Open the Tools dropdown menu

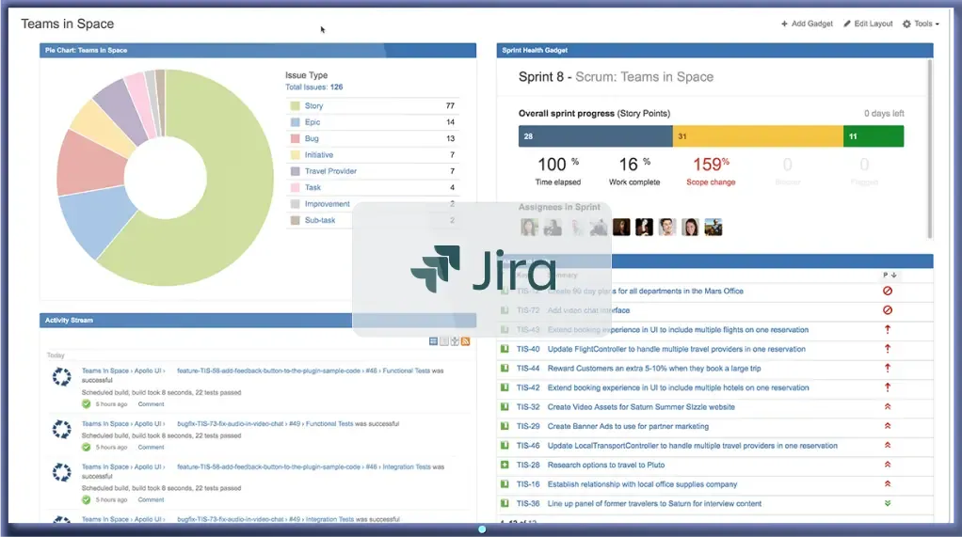921,24
